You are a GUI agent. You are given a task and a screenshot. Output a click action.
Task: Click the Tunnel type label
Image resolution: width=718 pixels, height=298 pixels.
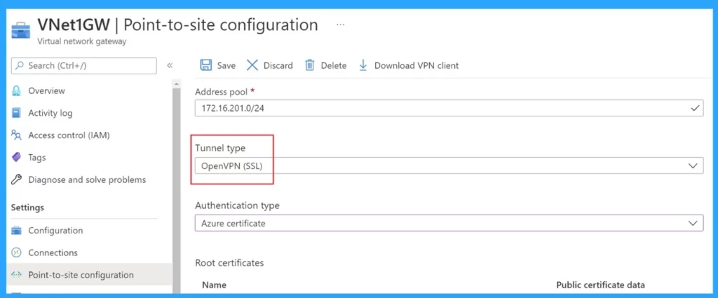click(220, 148)
